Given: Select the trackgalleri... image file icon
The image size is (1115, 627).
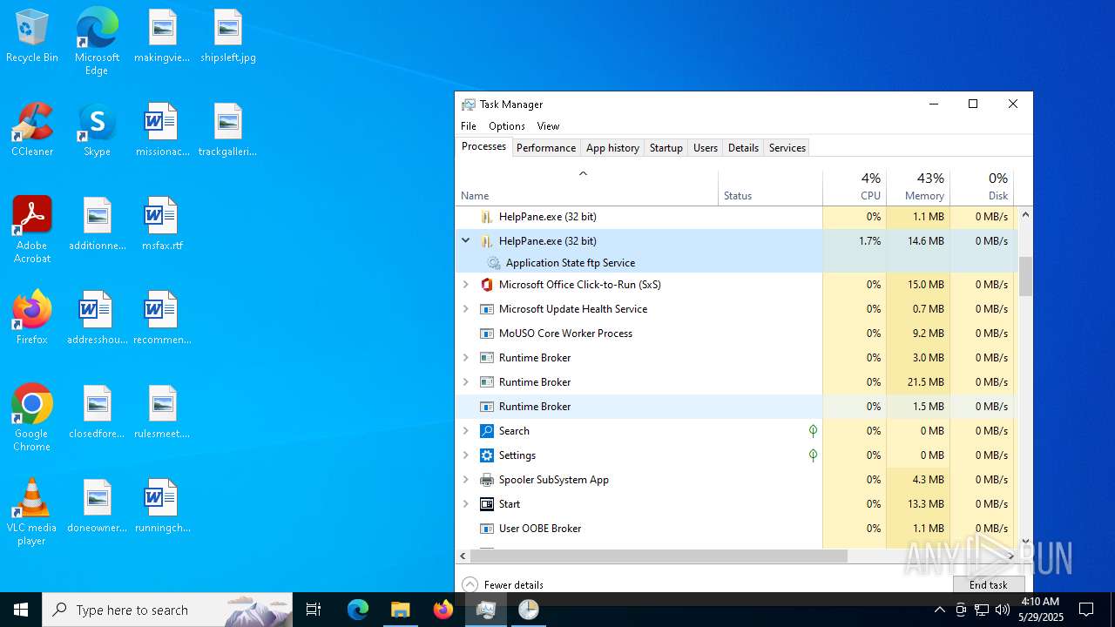Looking at the screenshot, I should [x=228, y=131].
